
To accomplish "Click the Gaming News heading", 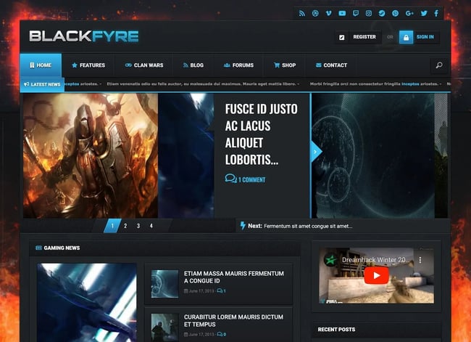I will tap(62, 248).
